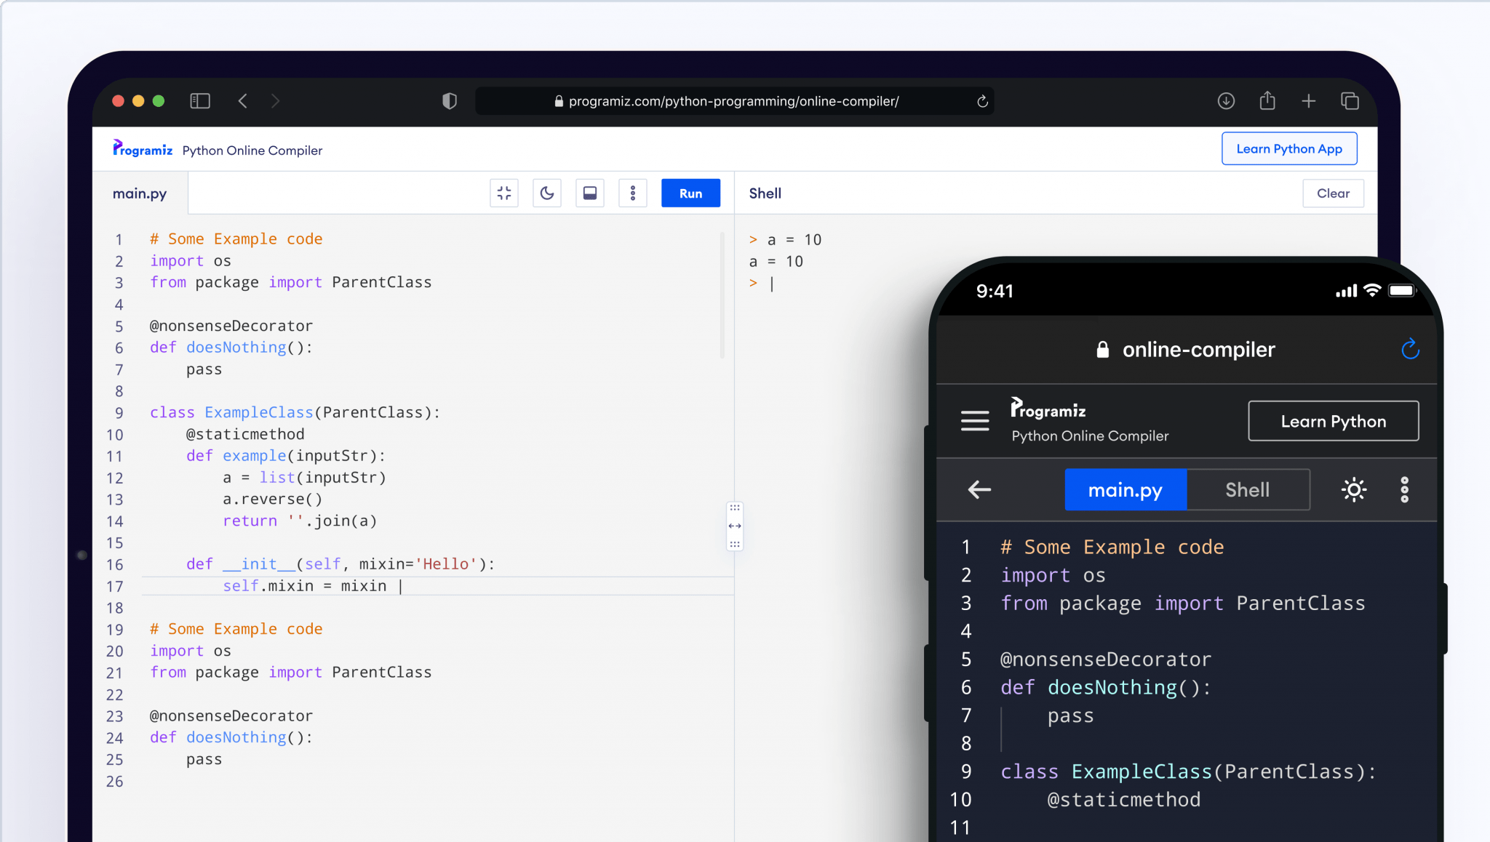Go forward with the browser forward arrow
The width and height of the screenshot is (1490, 842).
pos(275,101)
